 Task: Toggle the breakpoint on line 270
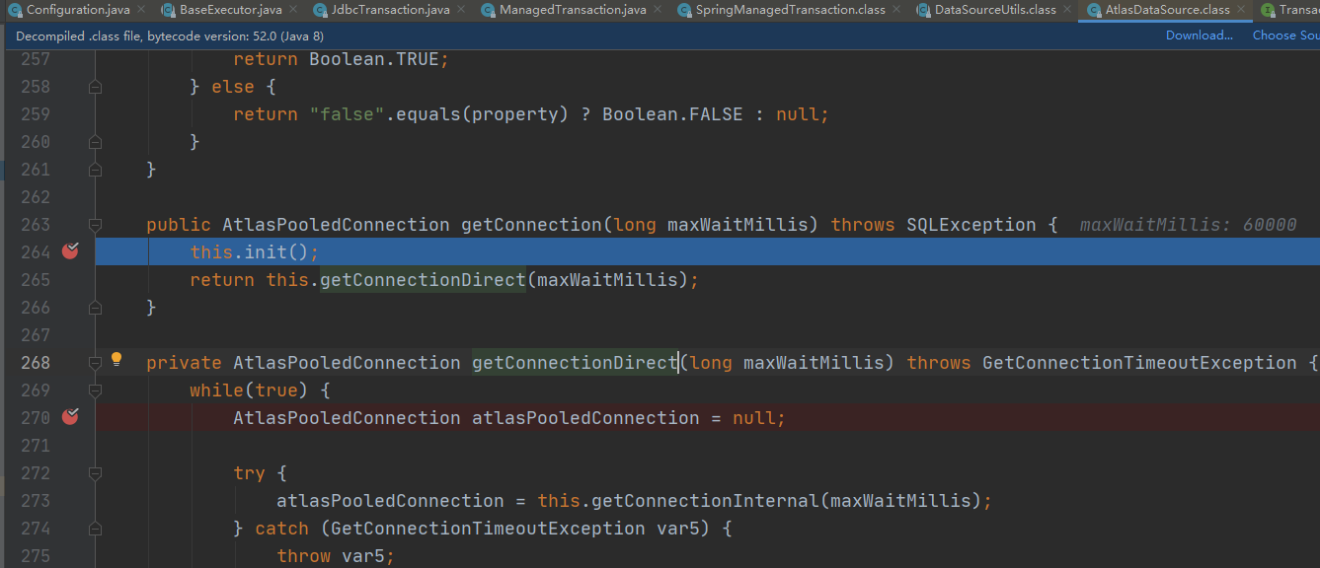(x=70, y=417)
